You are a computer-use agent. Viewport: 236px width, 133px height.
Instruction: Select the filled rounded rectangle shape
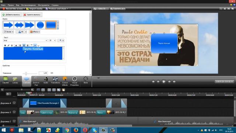point(51,25)
